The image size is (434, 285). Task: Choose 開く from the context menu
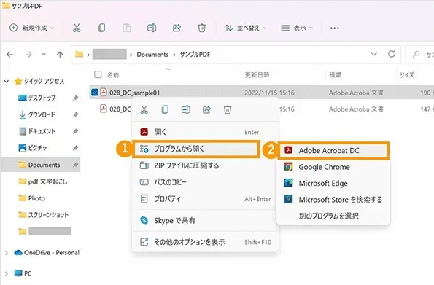[206, 132]
